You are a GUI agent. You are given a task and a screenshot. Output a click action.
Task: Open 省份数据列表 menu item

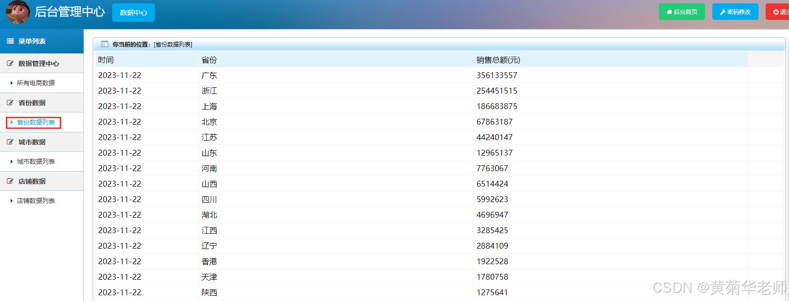(36, 122)
